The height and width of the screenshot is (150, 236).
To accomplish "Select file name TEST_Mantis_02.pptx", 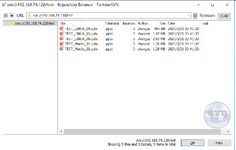I will pos(81,49).
